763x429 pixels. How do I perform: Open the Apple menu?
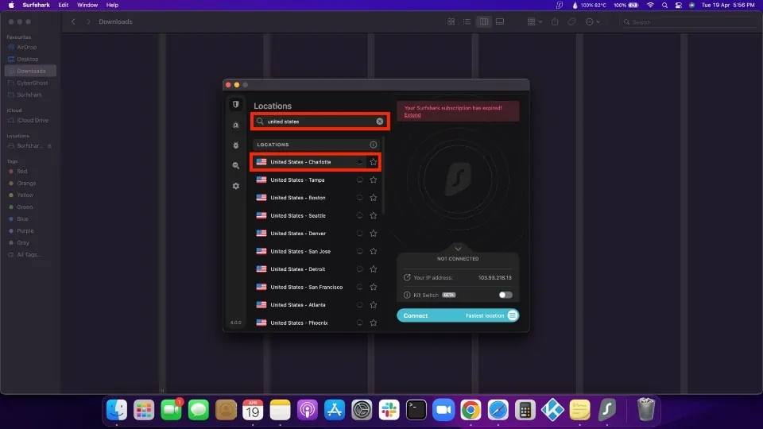[10, 5]
